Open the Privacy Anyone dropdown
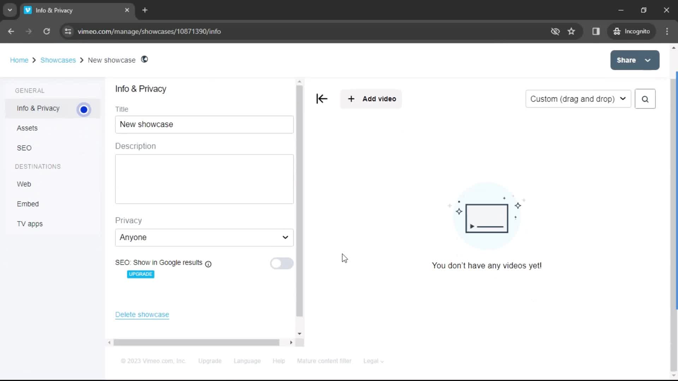This screenshot has width=678, height=381. tap(204, 237)
